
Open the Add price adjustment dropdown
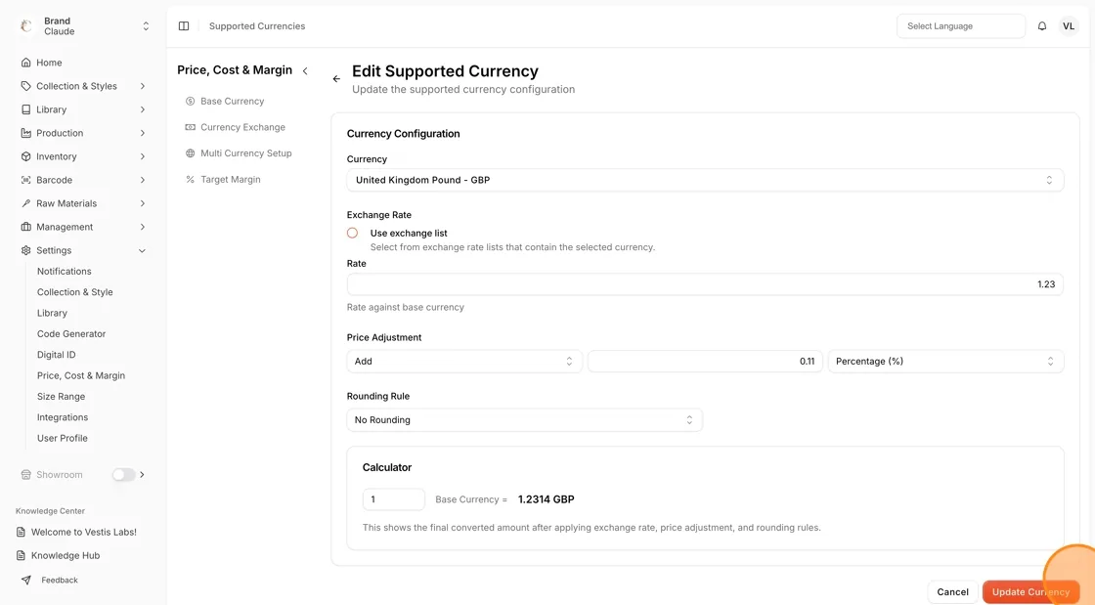[464, 362]
